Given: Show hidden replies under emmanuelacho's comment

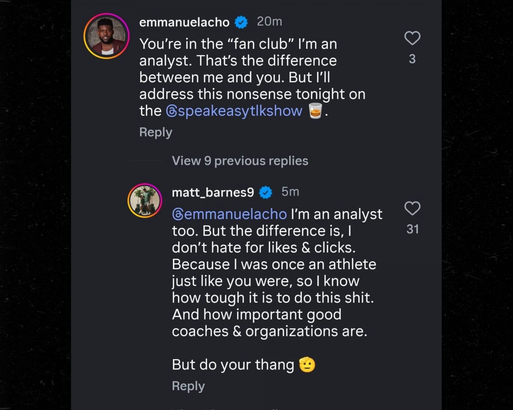Looking at the screenshot, I should point(240,161).
